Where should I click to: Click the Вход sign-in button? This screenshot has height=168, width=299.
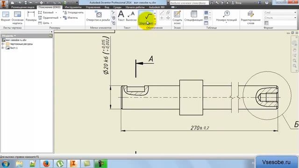pos(236,3)
